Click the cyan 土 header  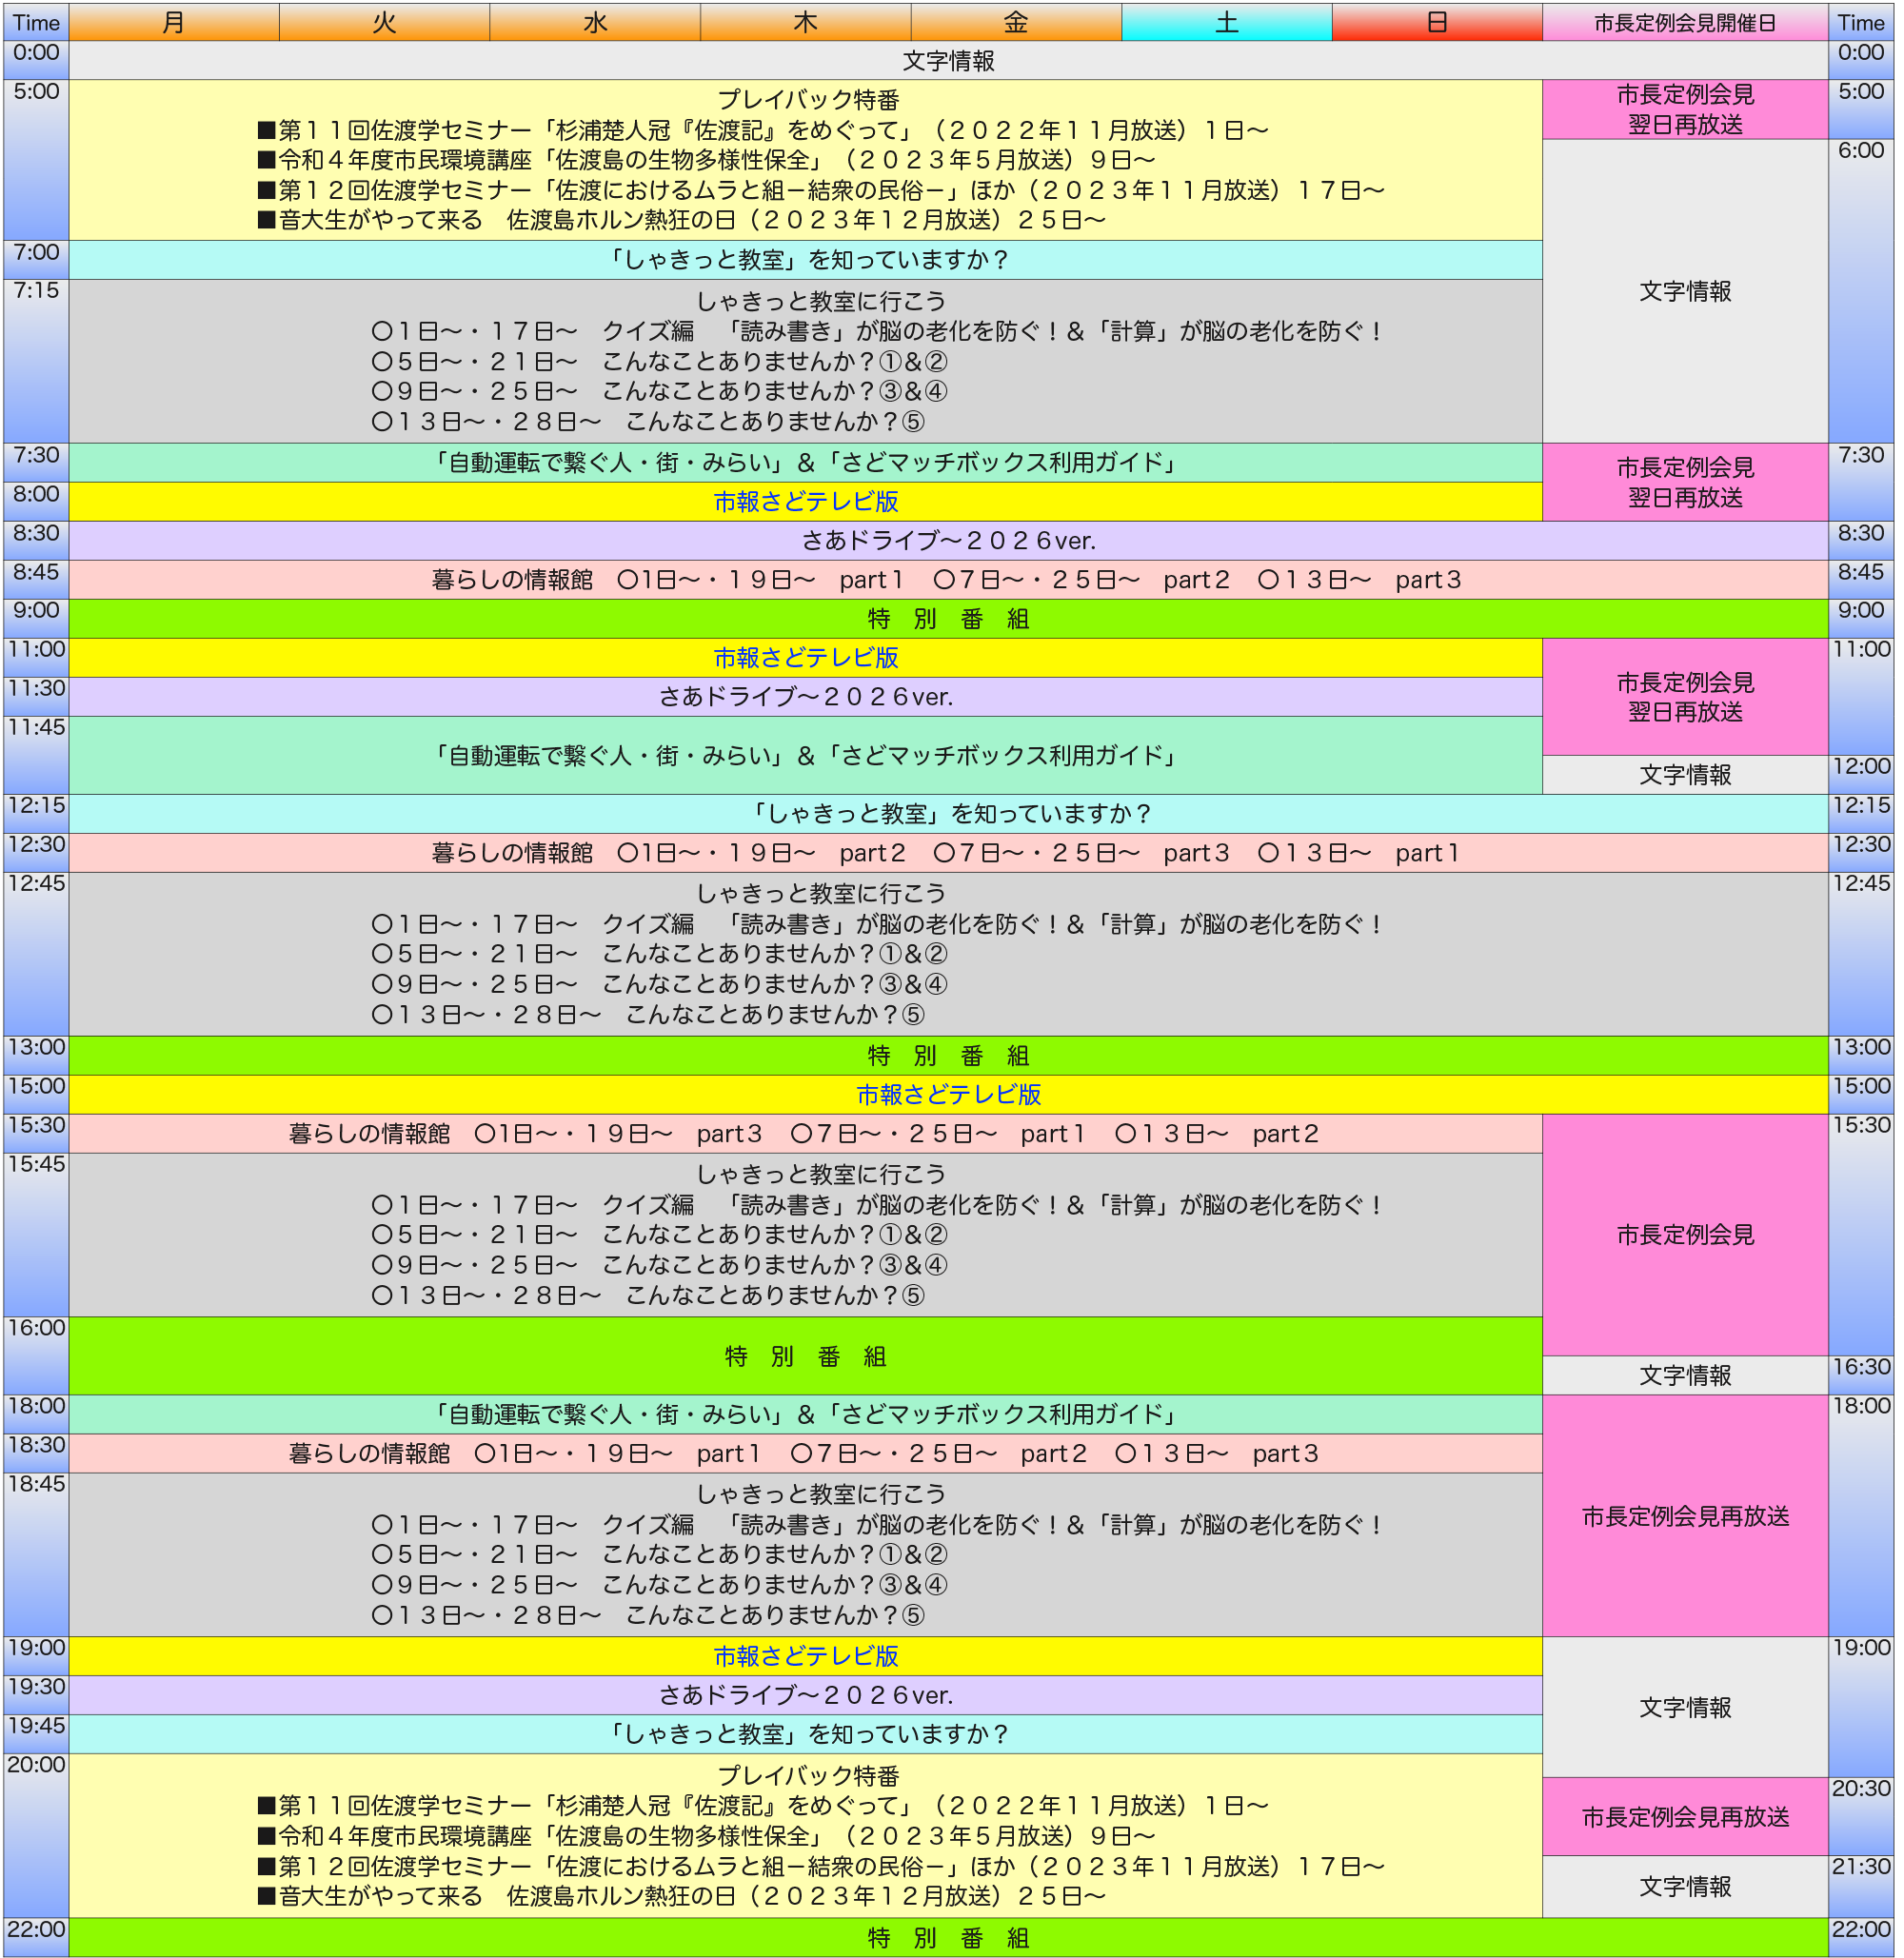coord(1226,22)
